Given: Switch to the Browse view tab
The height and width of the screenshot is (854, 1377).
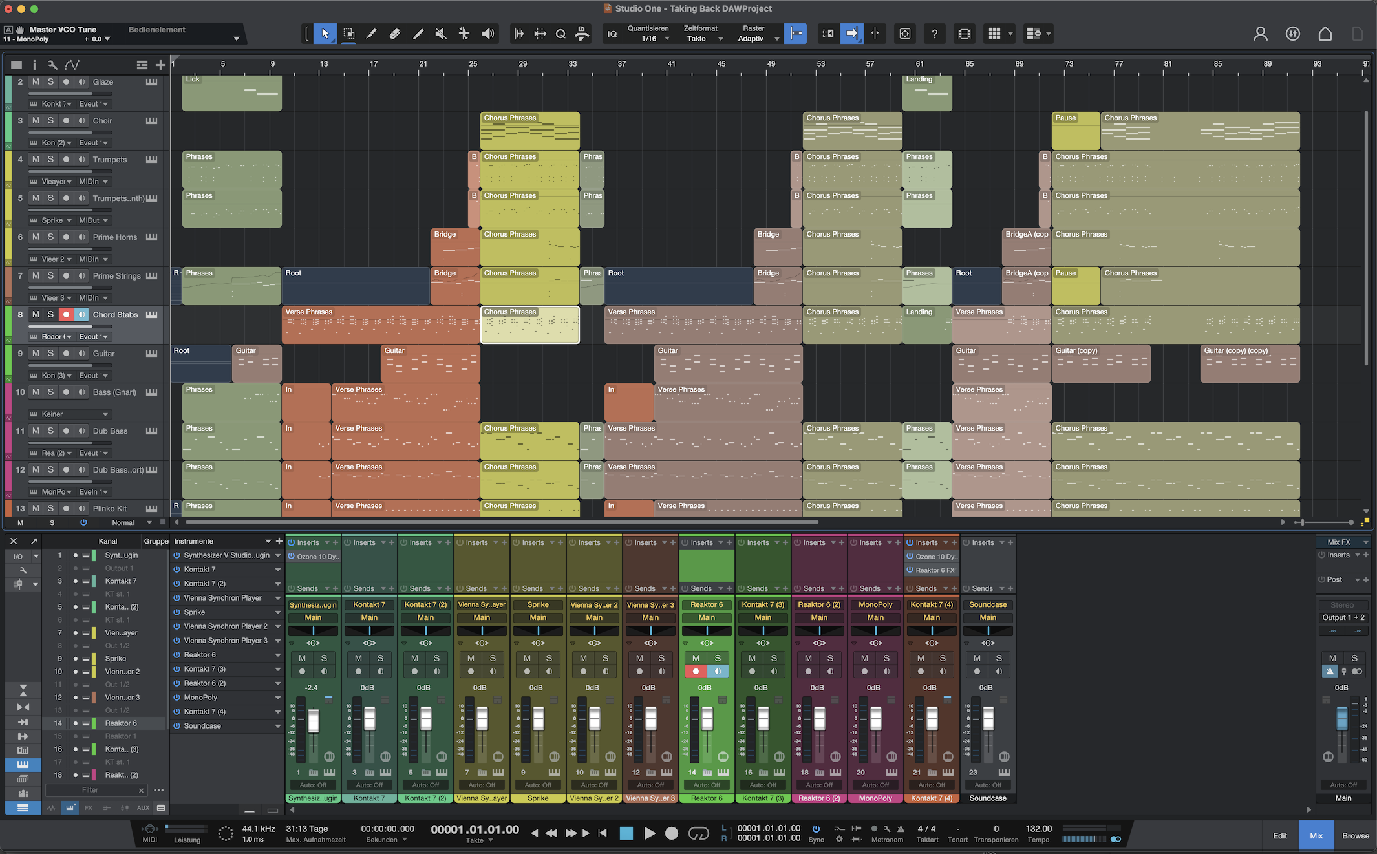Looking at the screenshot, I should tap(1355, 835).
